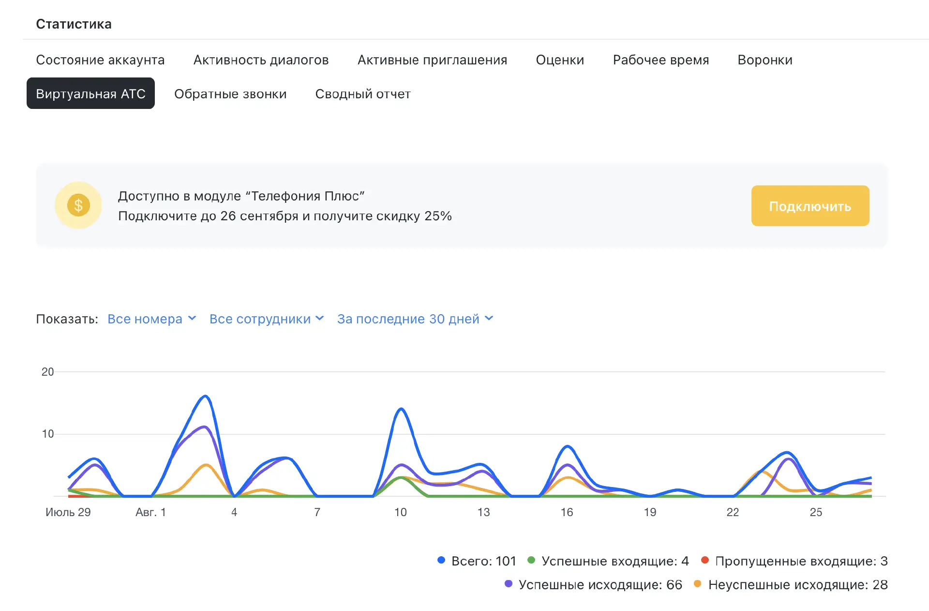Toggle 'Неуспешные исходящие: 28' legend series
Screen dimensions: 929x611
(x=797, y=584)
